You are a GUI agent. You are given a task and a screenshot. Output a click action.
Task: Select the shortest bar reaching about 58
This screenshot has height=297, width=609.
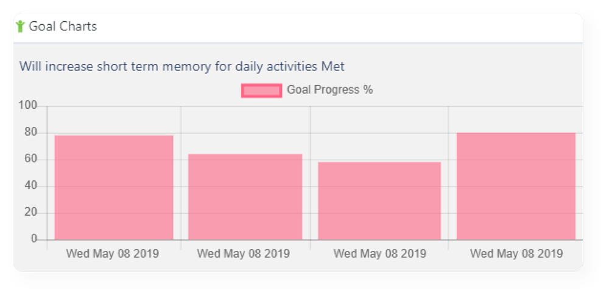pos(379,201)
